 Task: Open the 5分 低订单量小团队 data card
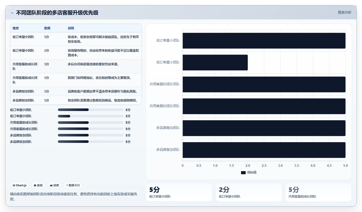pyautogui.click(x=179, y=192)
